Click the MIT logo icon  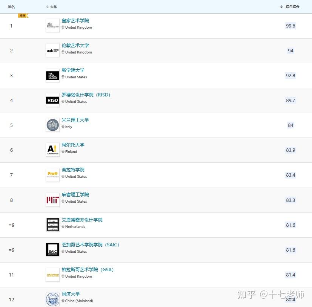pos(52,200)
